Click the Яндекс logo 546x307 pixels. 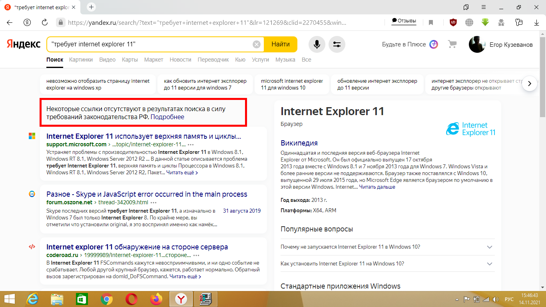point(23,44)
